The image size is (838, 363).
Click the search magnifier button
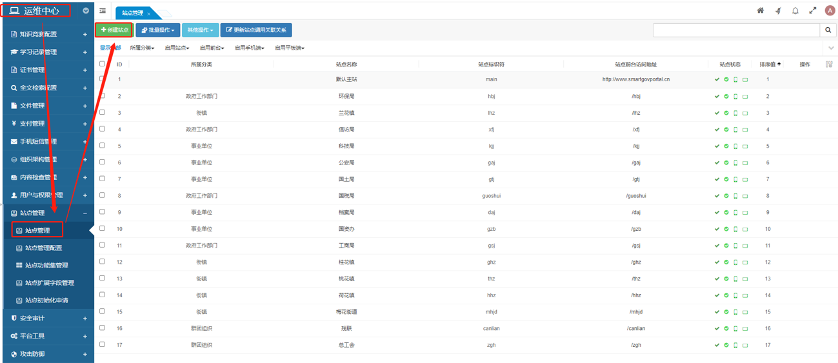(828, 30)
